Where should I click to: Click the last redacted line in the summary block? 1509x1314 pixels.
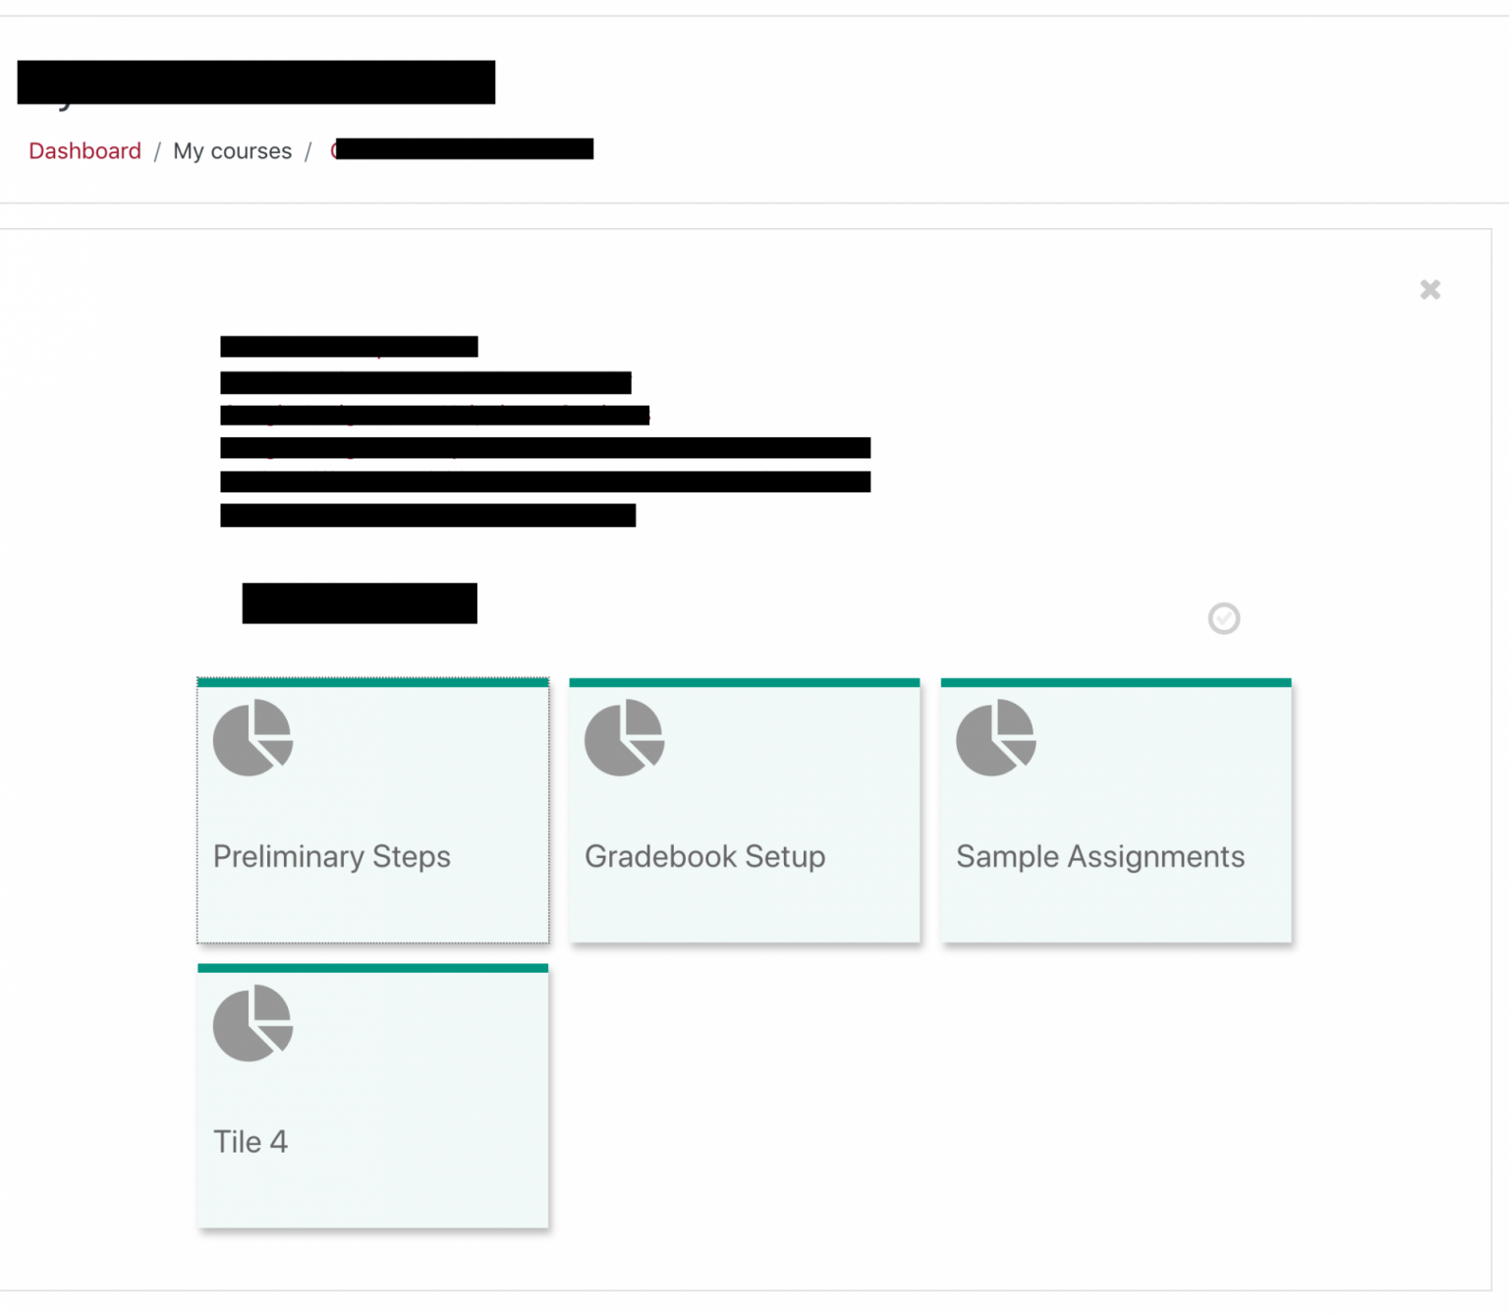tap(427, 515)
